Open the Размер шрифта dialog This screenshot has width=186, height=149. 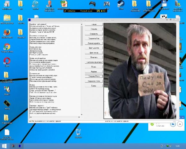click(94, 43)
